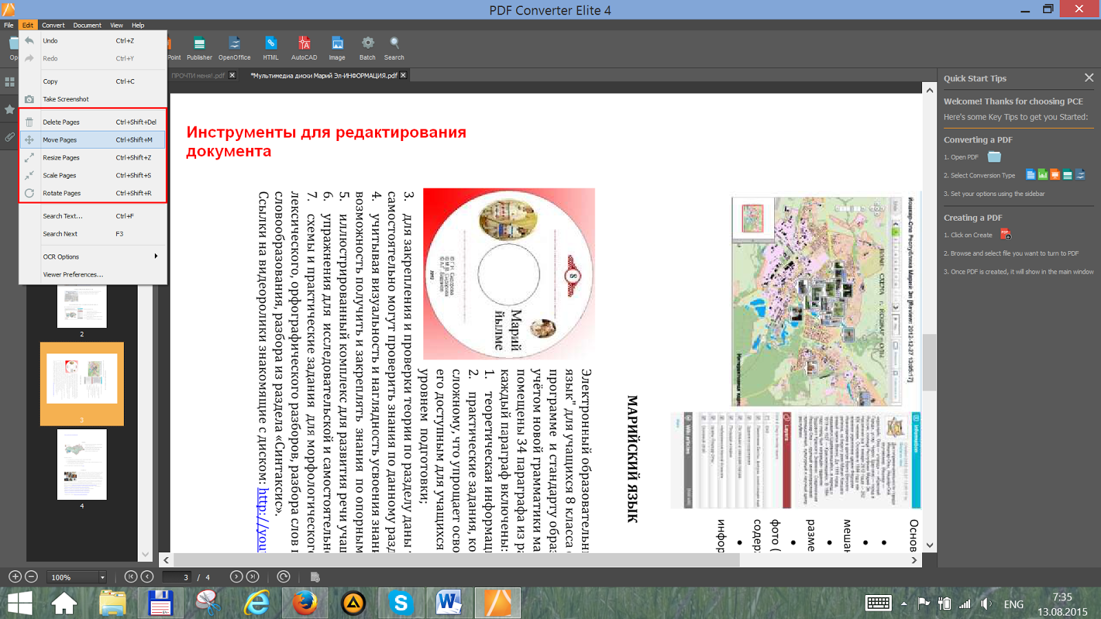Open the bookmarks star panel
Screen dimensions: 1101x619
click(10, 109)
